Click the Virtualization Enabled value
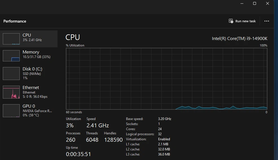The height and width of the screenshot is (160, 278). [x=164, y=139]
